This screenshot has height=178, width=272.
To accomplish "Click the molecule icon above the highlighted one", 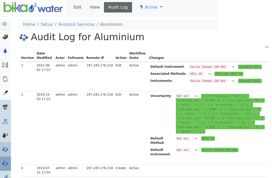I will pyautogui.click(x=5, y=149).
